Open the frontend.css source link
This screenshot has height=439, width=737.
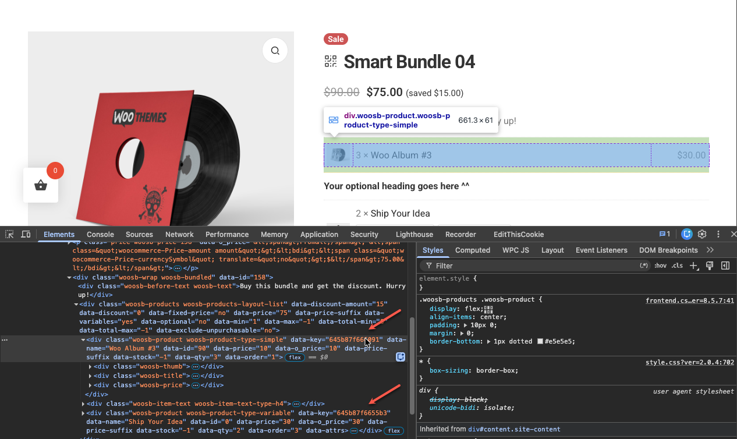pos(690,300)
